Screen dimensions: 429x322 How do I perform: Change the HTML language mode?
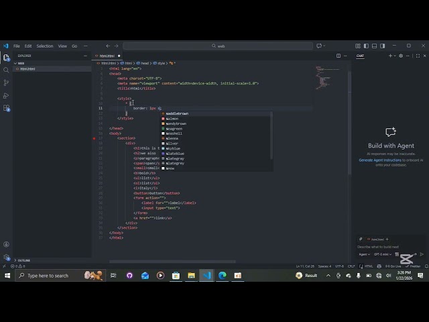(x=369, y=266)
